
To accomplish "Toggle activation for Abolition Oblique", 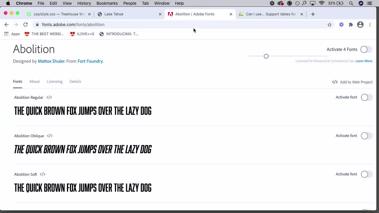I will pyautogui.click(x=364, y=135).
